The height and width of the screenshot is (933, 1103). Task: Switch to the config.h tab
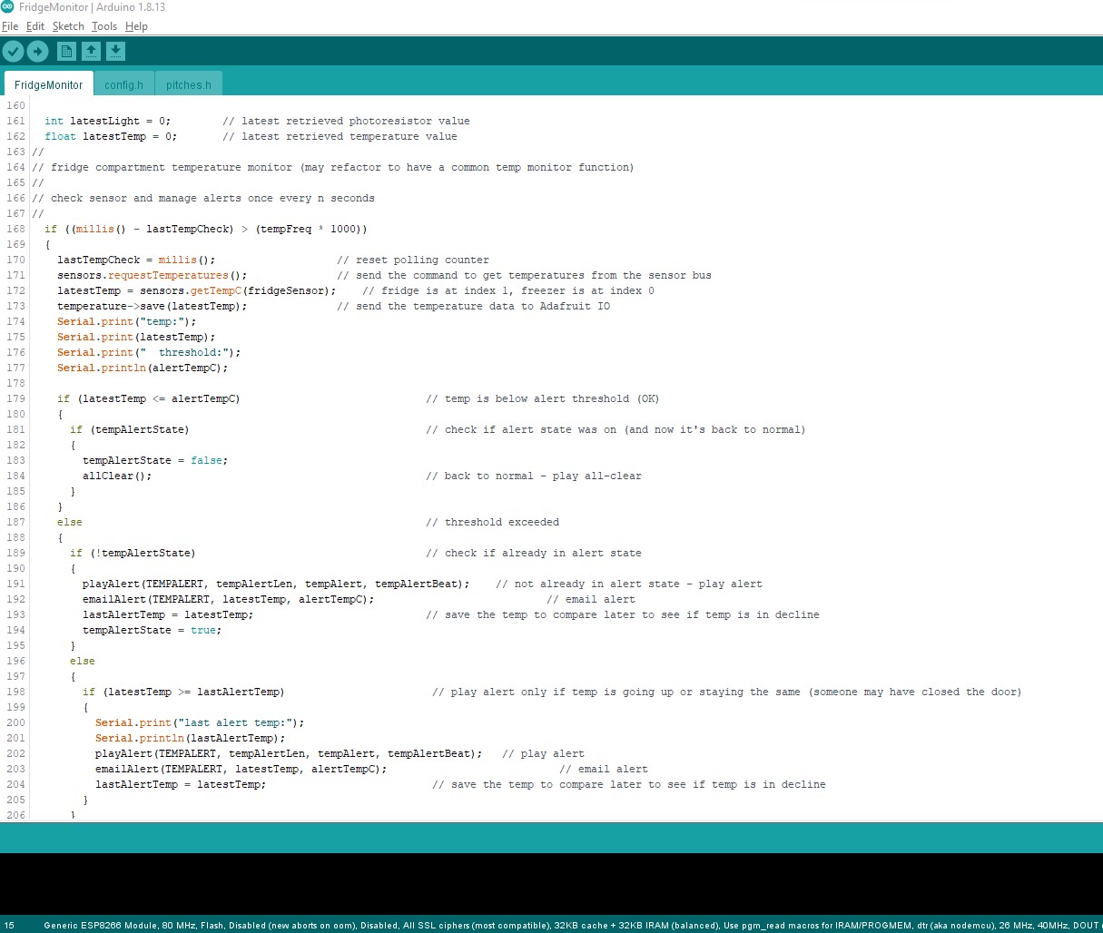(x=123, y=85)
